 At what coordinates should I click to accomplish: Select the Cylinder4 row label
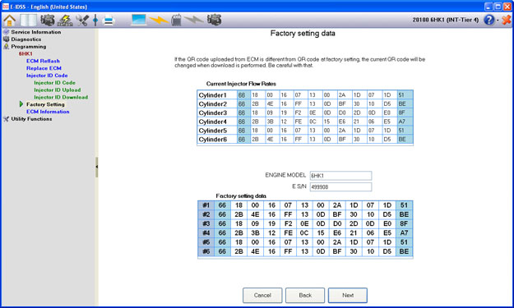click(217, 122)
